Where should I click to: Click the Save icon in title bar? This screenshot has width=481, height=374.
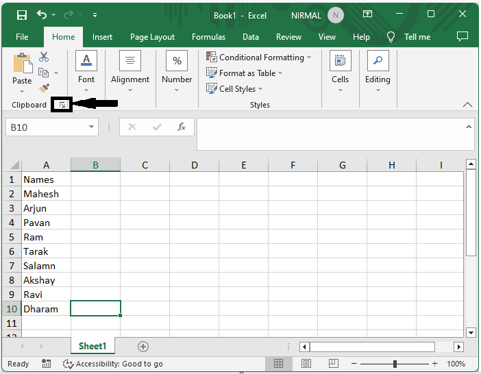pos(22,14)
